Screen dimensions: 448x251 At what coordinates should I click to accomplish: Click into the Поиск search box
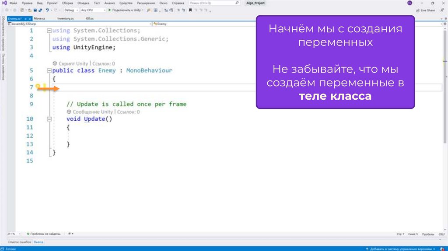212,3
